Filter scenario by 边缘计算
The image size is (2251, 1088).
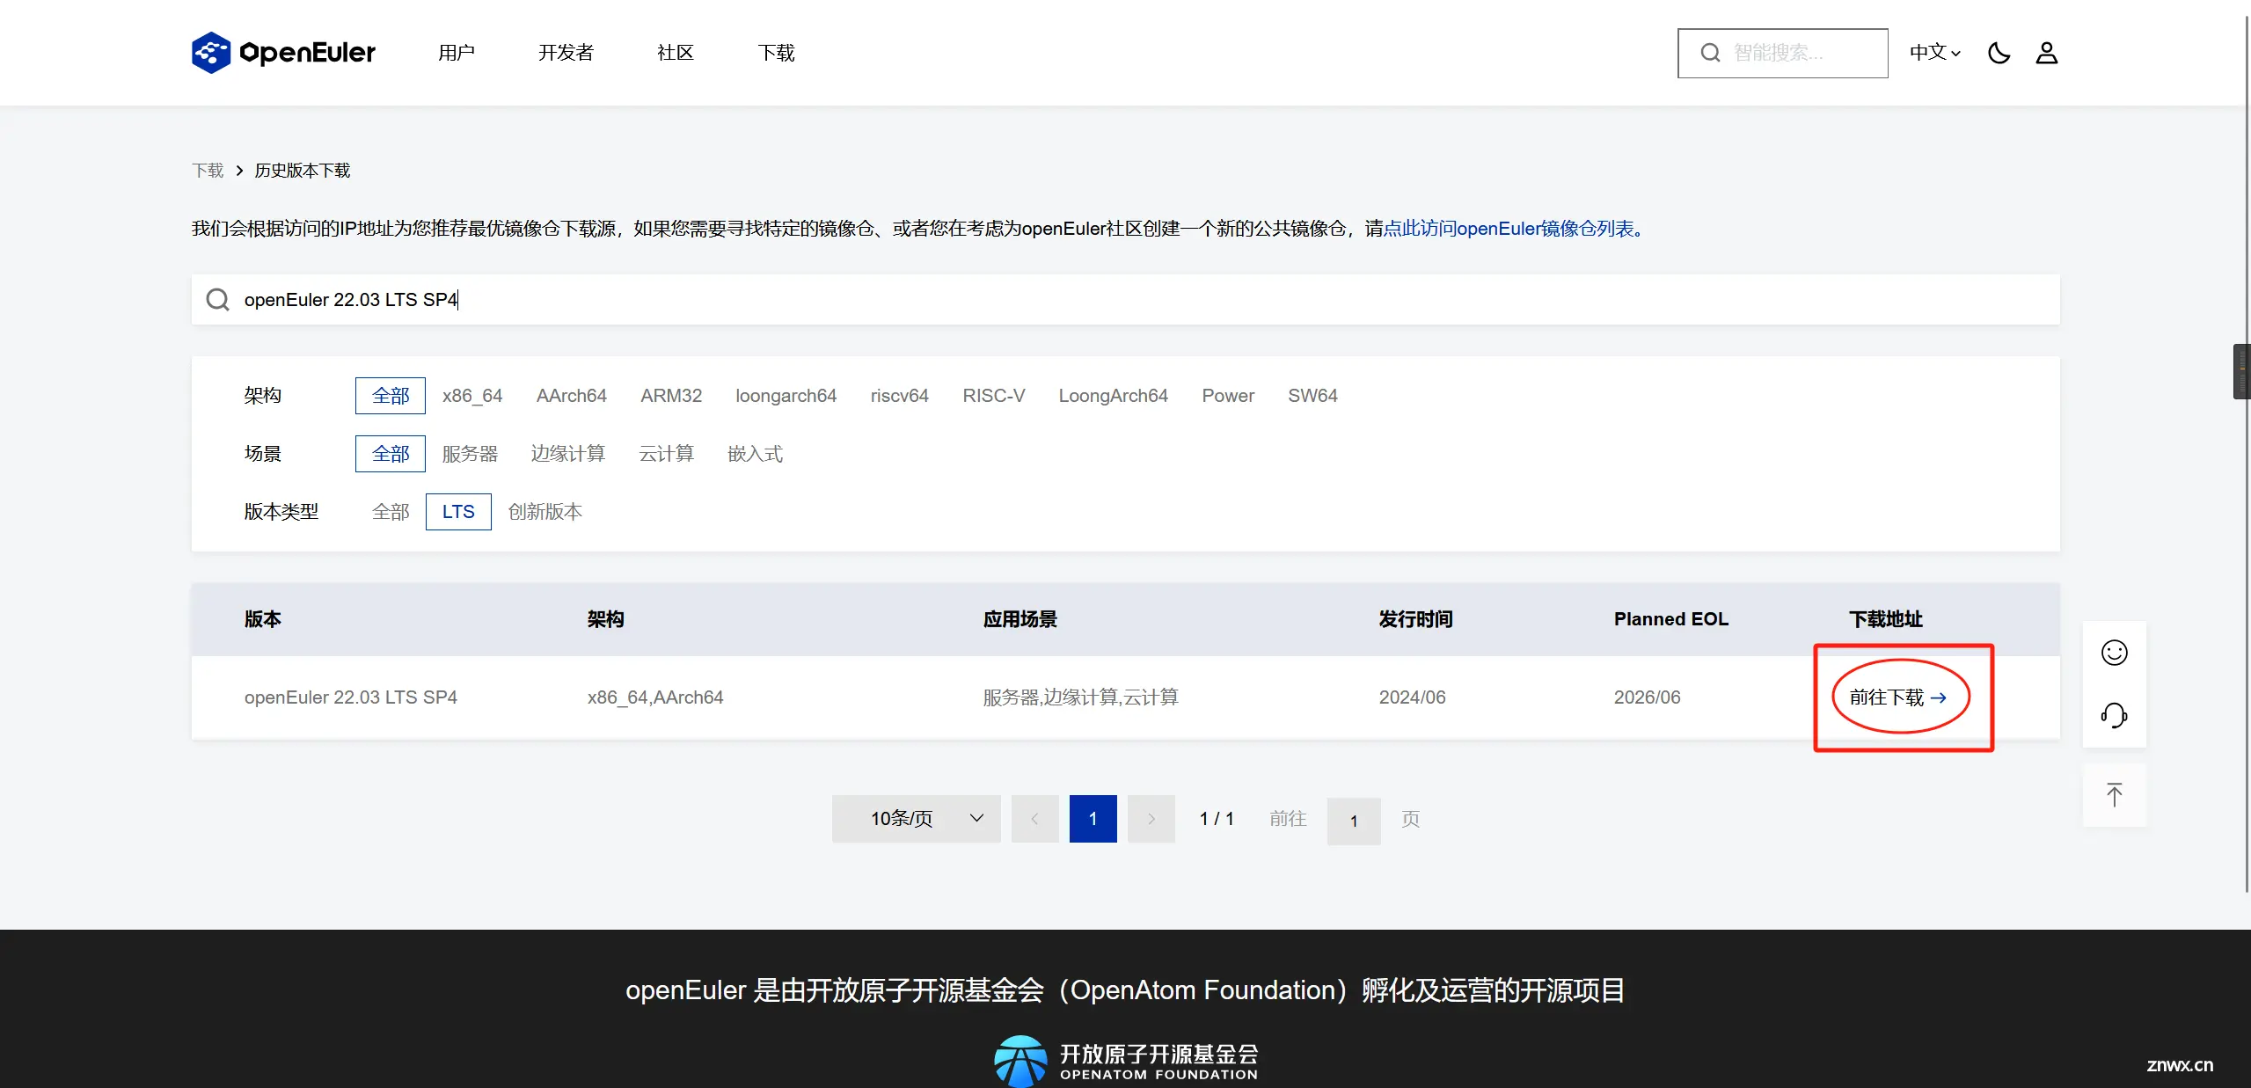568,454
